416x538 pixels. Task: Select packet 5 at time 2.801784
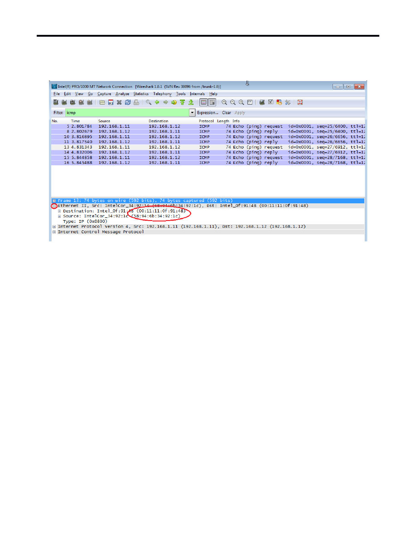point(208,126)
